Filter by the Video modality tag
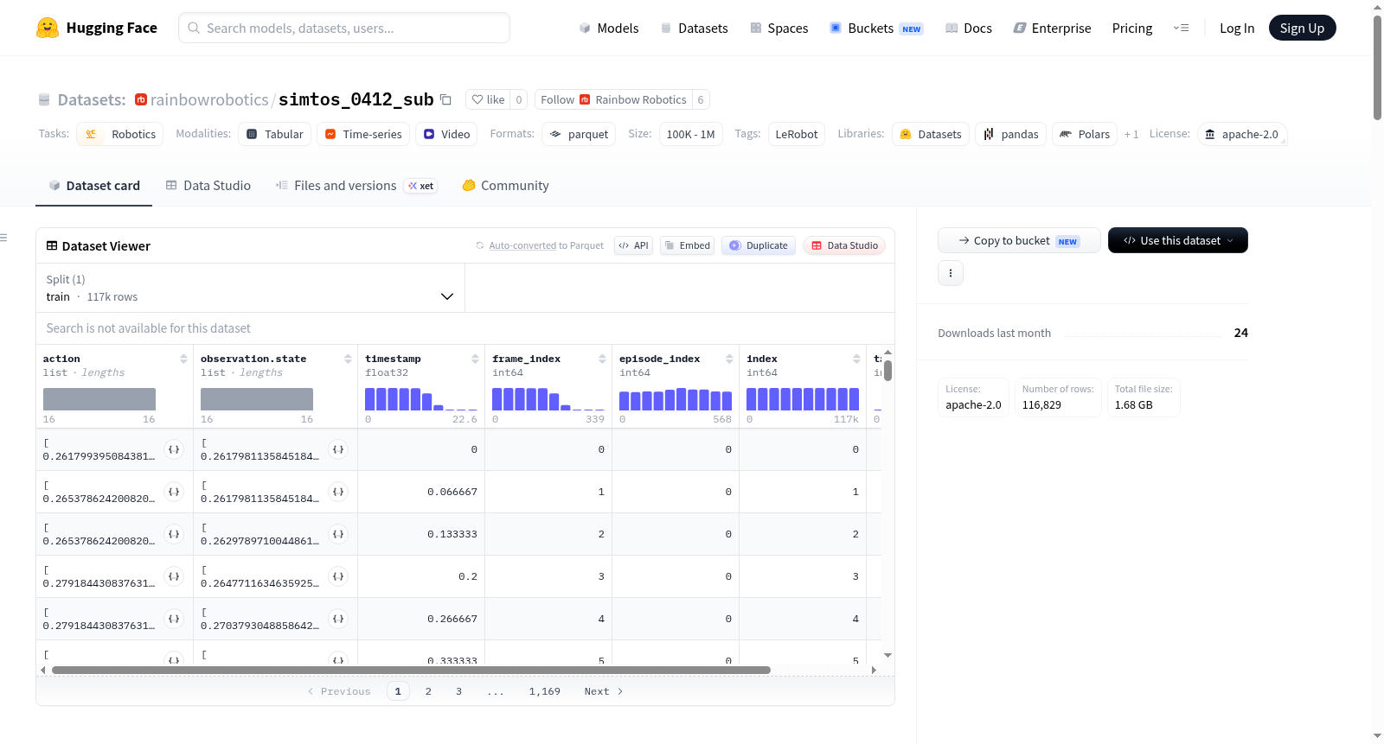Viewport: 1384px width, 744px height. (447, 134)
